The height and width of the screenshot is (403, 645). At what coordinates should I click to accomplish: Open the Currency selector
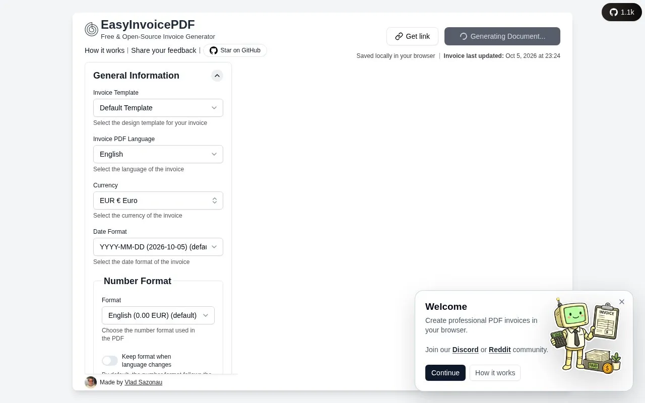tap(158, 200)
